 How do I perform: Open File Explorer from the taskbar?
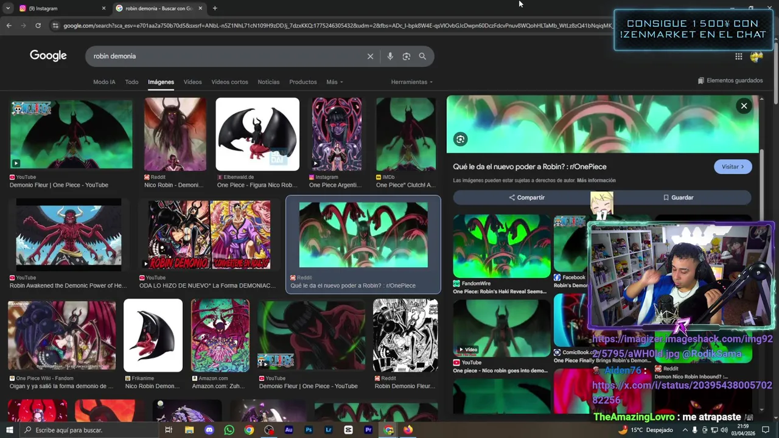coord(189,430)
